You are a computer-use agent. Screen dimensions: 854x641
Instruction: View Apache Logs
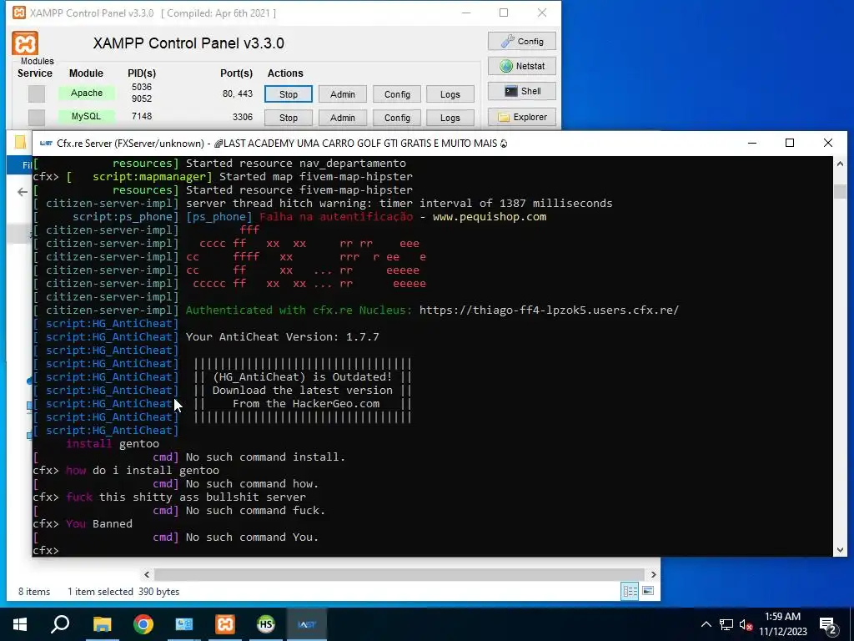(450, 94)
